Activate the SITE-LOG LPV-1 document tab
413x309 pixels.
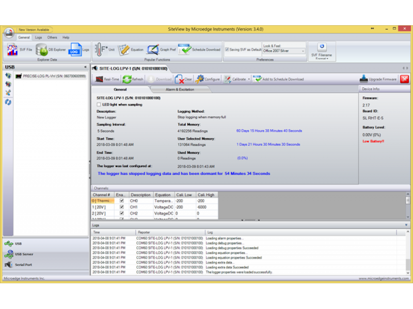131,68
